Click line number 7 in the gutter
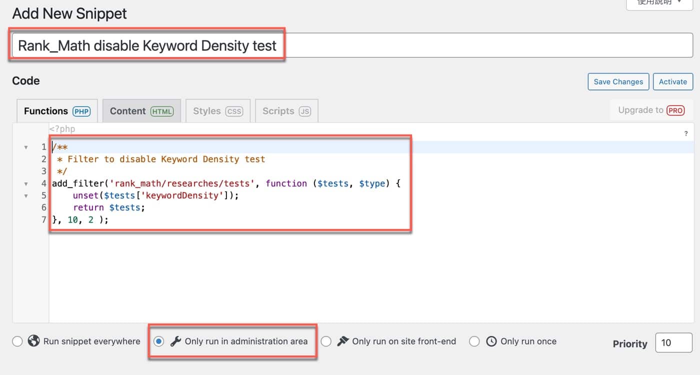Viewport: 700px width, 375px height. pyautogui.click(x=44, y=219)
